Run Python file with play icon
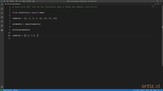The image size is (163, 91). [155, 4]
